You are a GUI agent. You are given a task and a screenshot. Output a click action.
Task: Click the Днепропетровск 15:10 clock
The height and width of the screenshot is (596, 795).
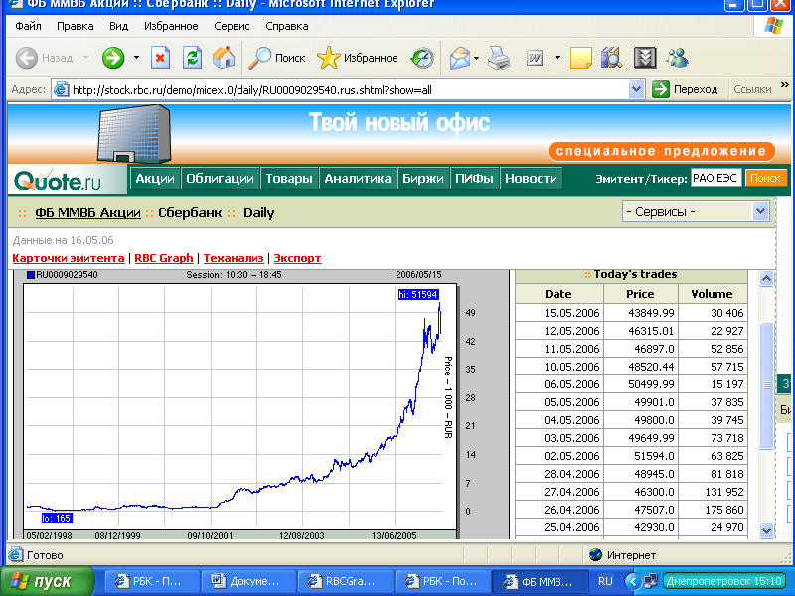[724, 581]
